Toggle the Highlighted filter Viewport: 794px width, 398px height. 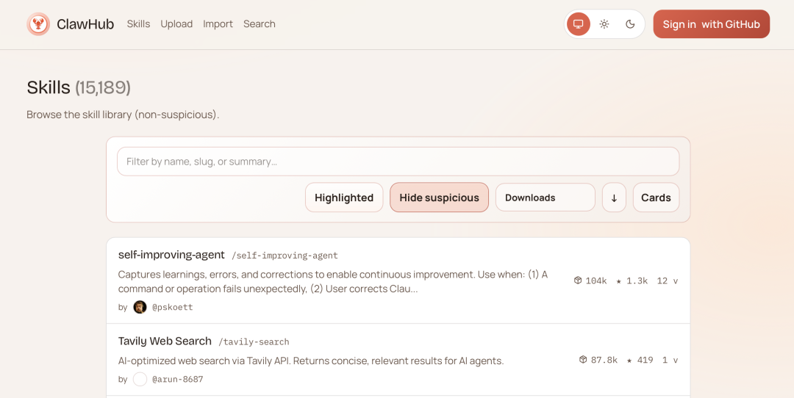coord(344,198)
